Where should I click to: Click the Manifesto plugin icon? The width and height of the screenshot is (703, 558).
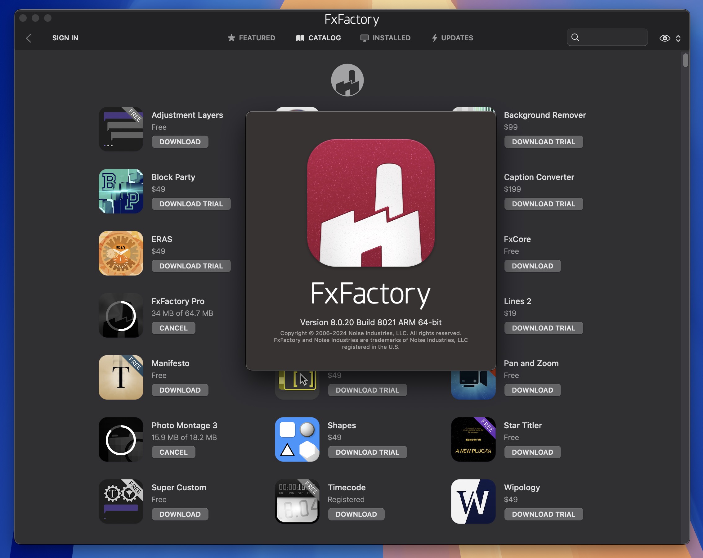(x=120, y=377)
